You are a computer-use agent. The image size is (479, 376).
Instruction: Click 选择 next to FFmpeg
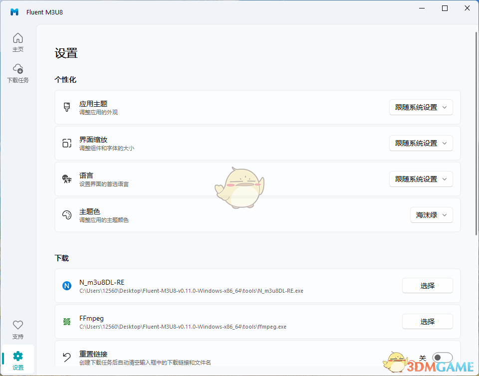[427, 321]
